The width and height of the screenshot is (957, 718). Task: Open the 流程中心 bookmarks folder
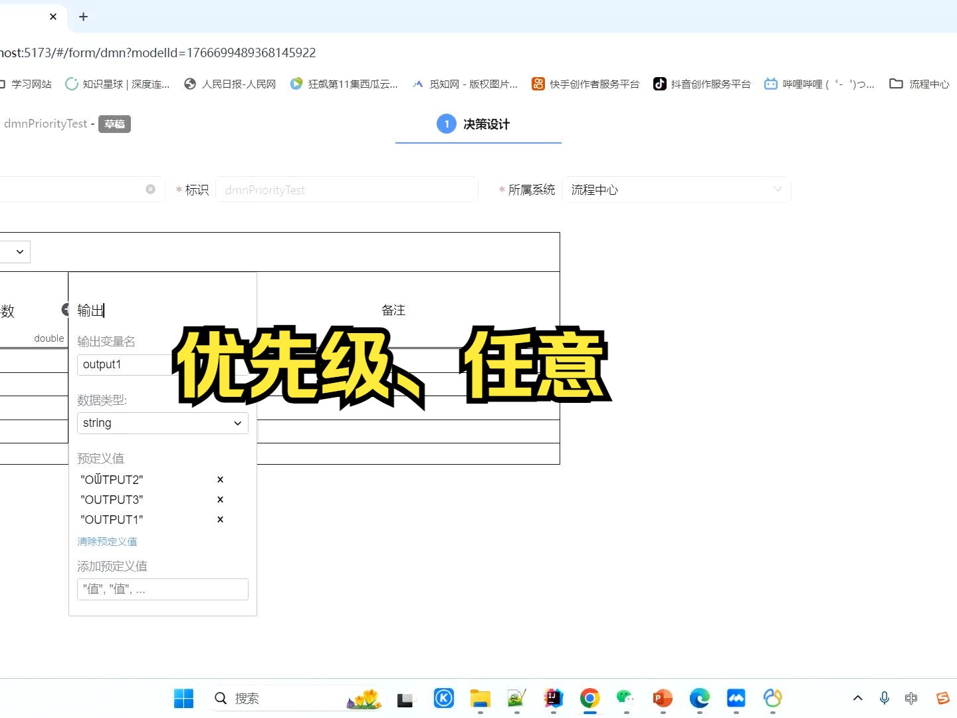click(920, 84)
